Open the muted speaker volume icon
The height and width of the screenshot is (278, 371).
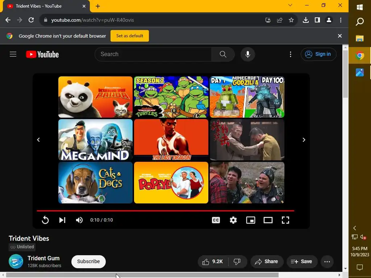pyautogui.click(x=363, y=237)
